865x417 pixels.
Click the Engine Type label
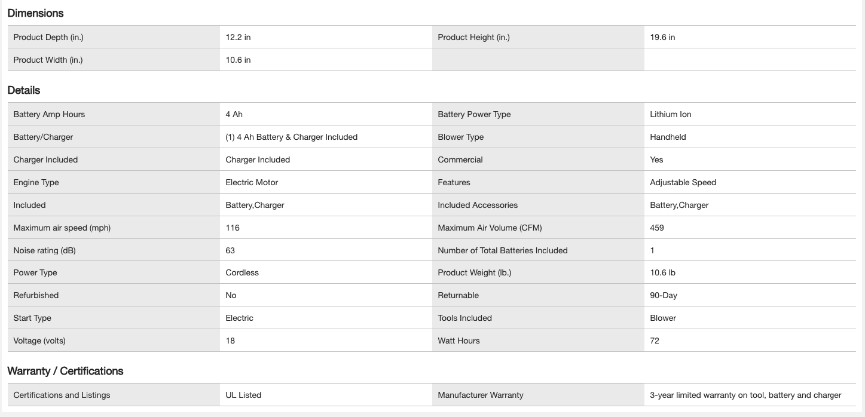pyautogui.click(x=36, y=182)
